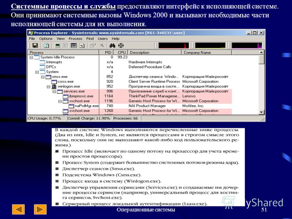Image resolution: width=292 pixels, height=219 pixels.
Task: Click the 'McAfee, Inc.' company name cell
Action: [x=193, y=106]
